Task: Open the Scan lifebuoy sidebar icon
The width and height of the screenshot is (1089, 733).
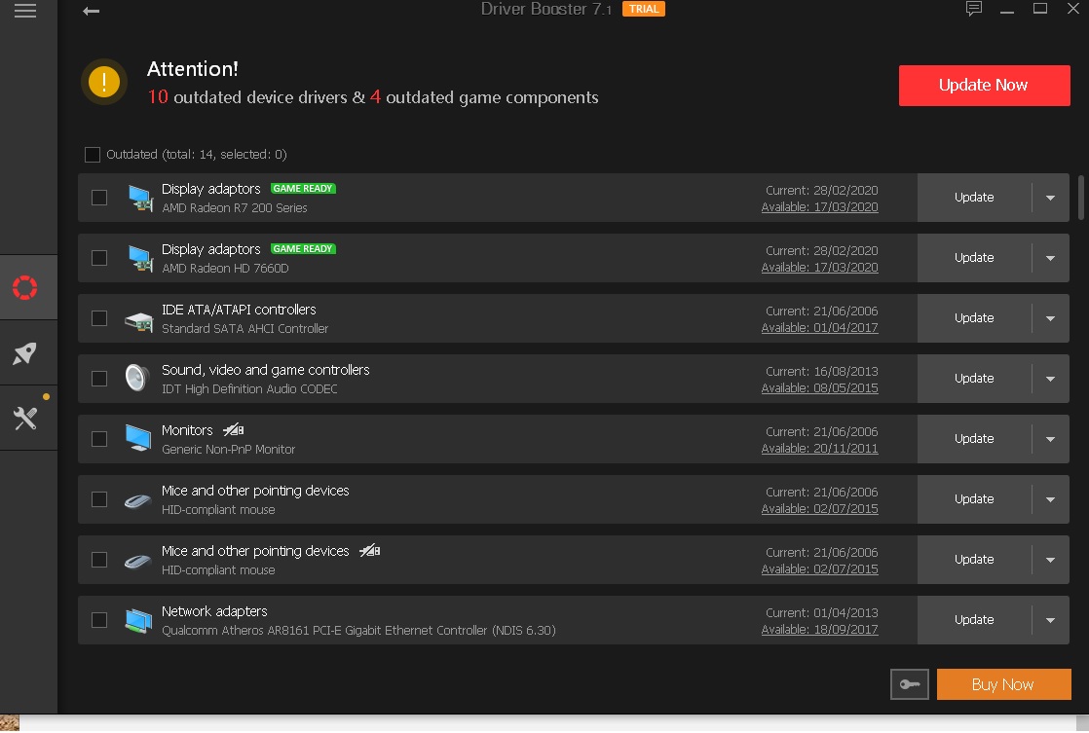Action: [25, 287]
